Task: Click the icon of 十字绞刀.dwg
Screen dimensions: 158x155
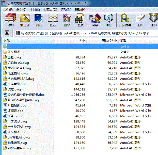Action: [x=5, y=121]
